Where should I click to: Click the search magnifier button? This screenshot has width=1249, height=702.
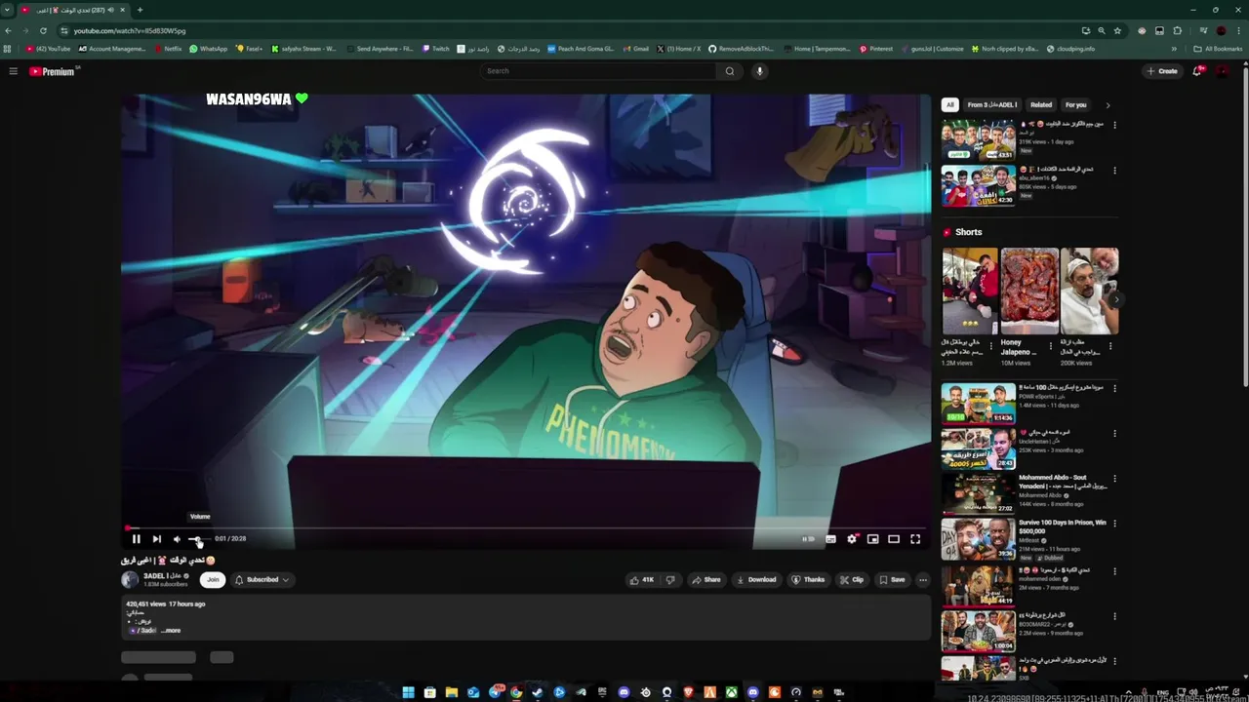point(729,71)
